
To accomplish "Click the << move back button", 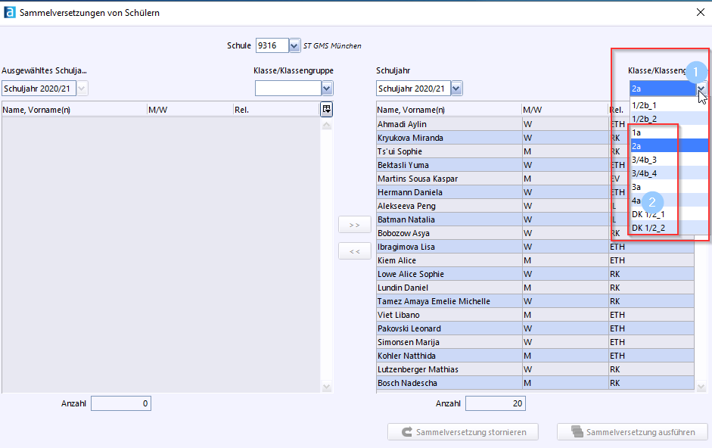I will coord(355,251).
